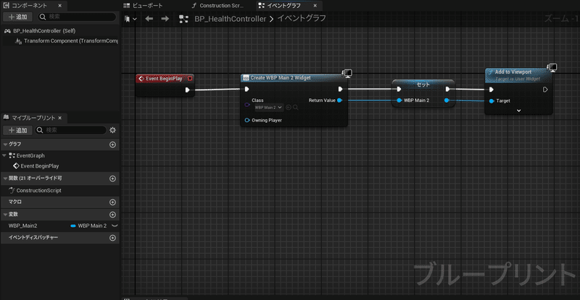Image resolution: width=580 pixels, height=300 pixels.
Task: Open the Class WBP Main 2 dropdown
Action: [x=268, y=108]
